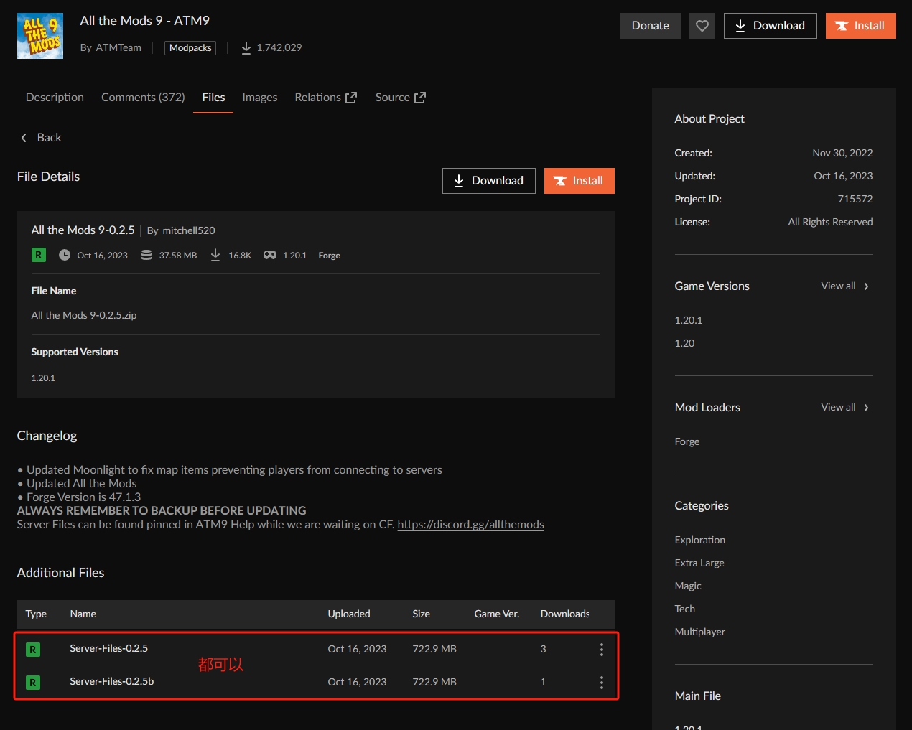Switch to the Description tab

click(x=55, y=98)
